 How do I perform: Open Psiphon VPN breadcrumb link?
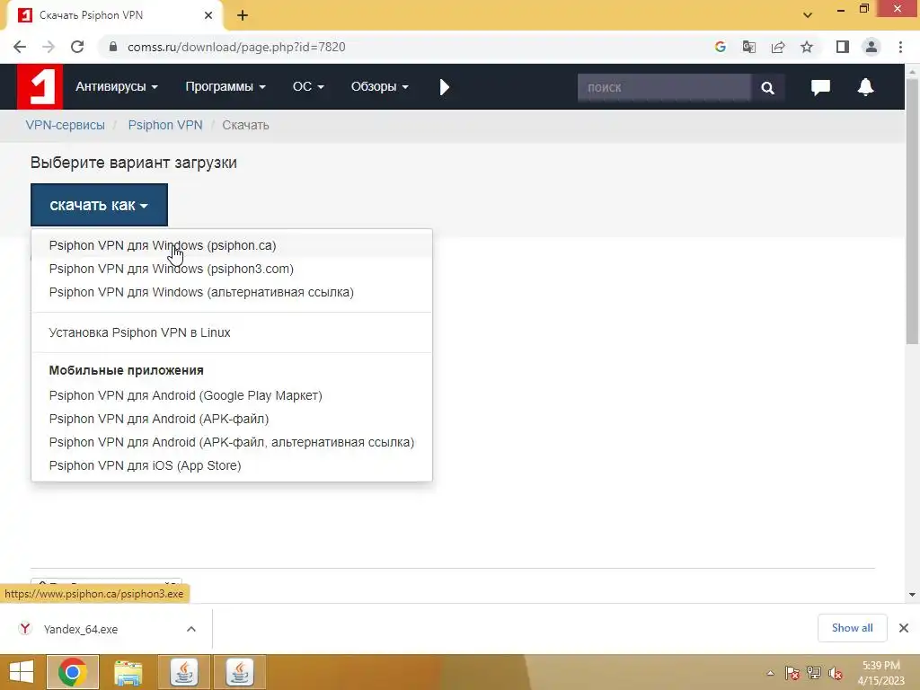coord(165,125)
